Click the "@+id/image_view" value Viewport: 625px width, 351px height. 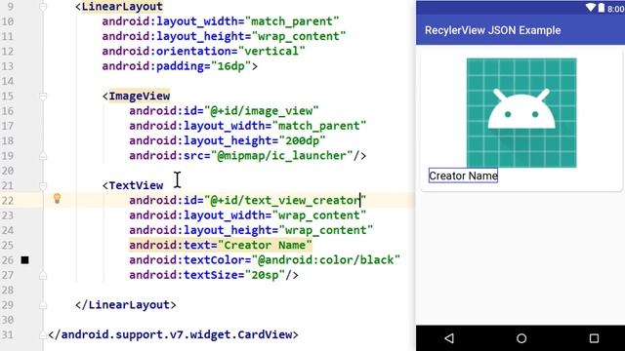click(262, 111)
